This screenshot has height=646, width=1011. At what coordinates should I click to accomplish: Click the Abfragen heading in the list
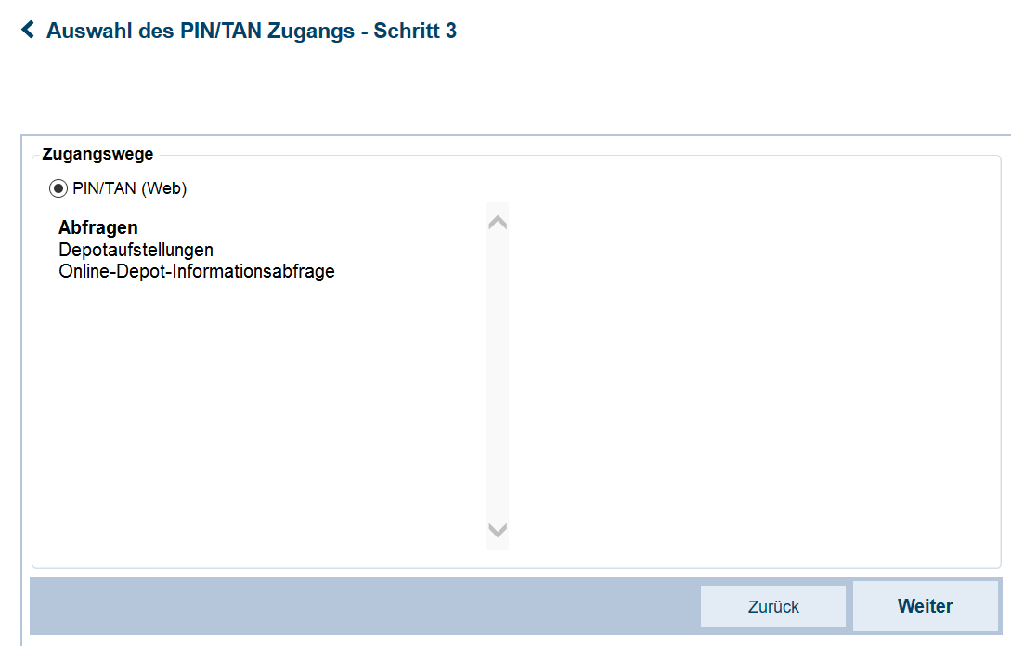coord(98,227)
